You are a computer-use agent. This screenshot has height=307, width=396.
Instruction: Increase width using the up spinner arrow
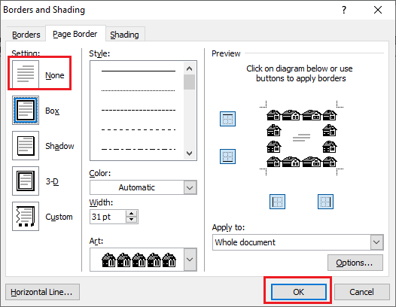[131, 214]
